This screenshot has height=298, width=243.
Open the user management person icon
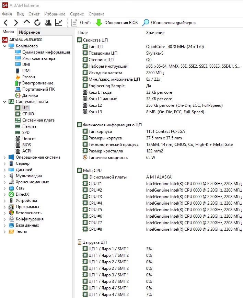click(x=48, y=23)
